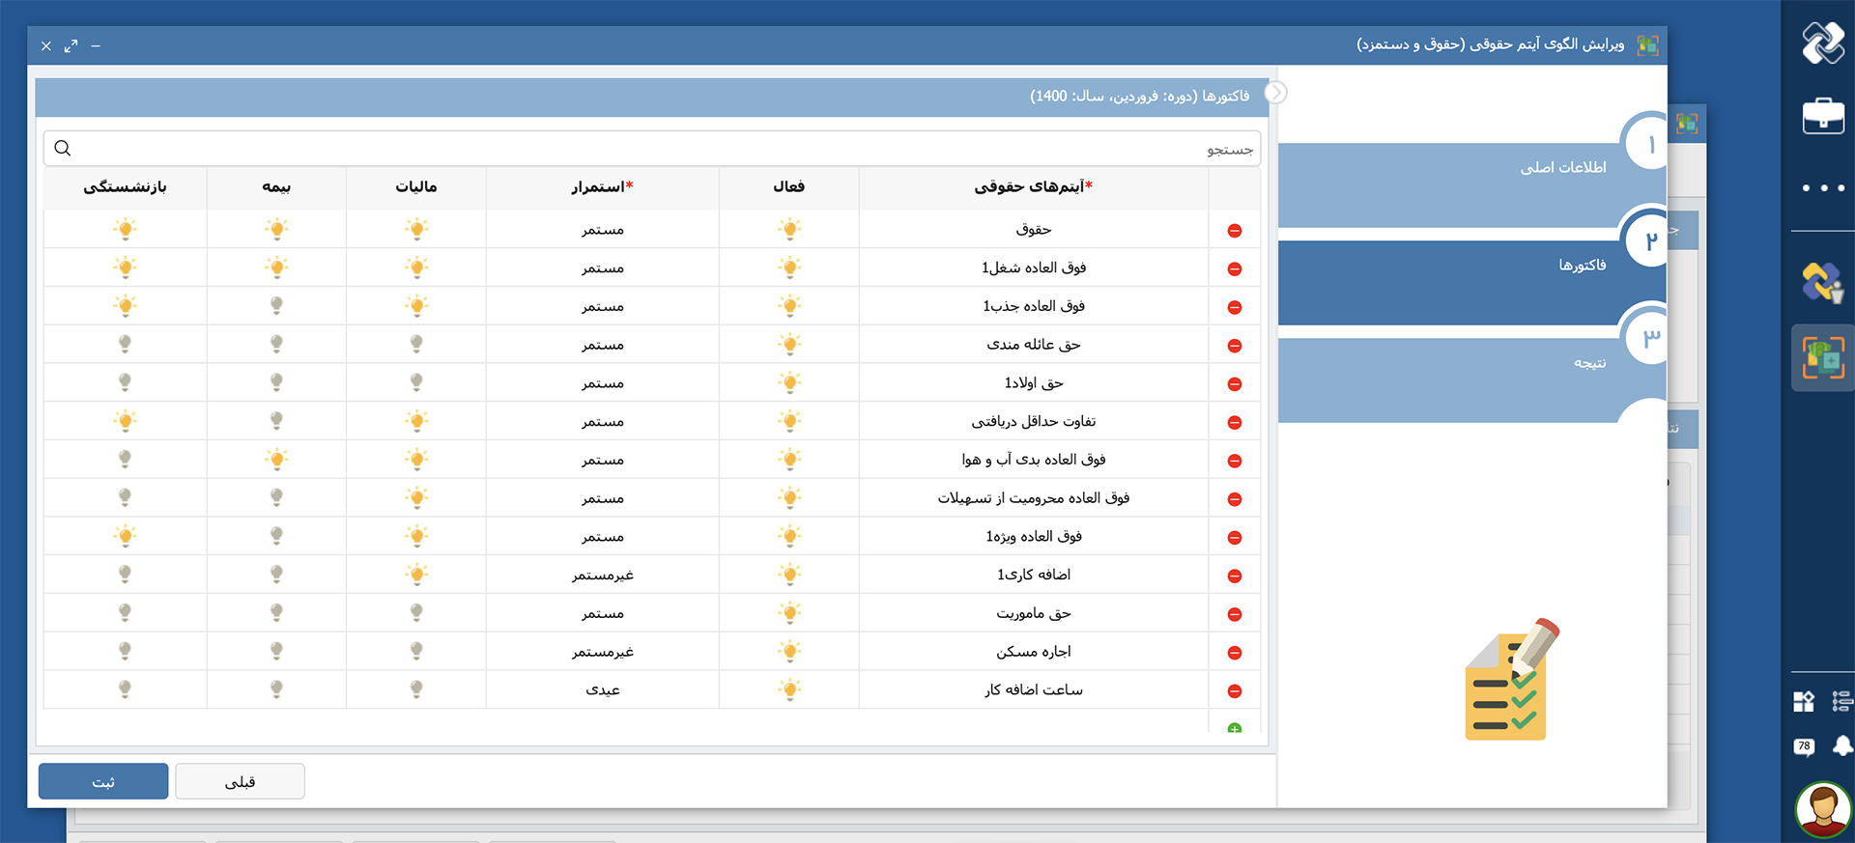This screenshot has height=843, width=1855.
Task: Click the ثبت submit button
Action: [x=103, y=781]
